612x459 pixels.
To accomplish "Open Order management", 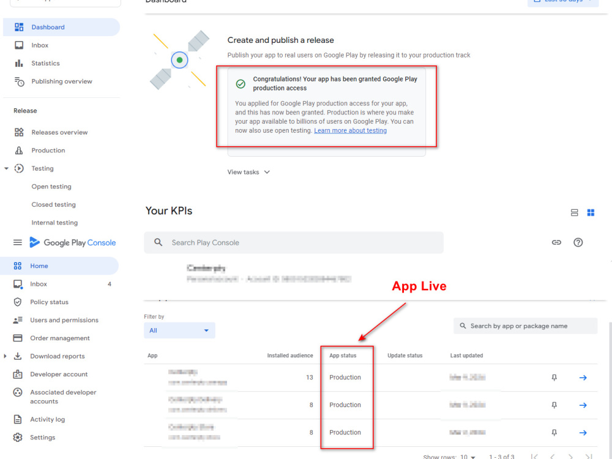I will [60, 338].
